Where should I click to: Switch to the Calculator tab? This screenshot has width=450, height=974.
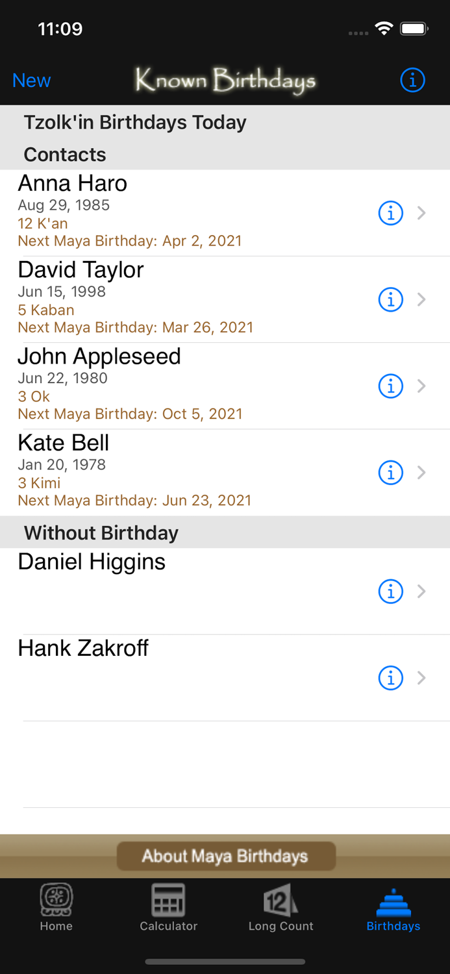[x=168, y=908]
